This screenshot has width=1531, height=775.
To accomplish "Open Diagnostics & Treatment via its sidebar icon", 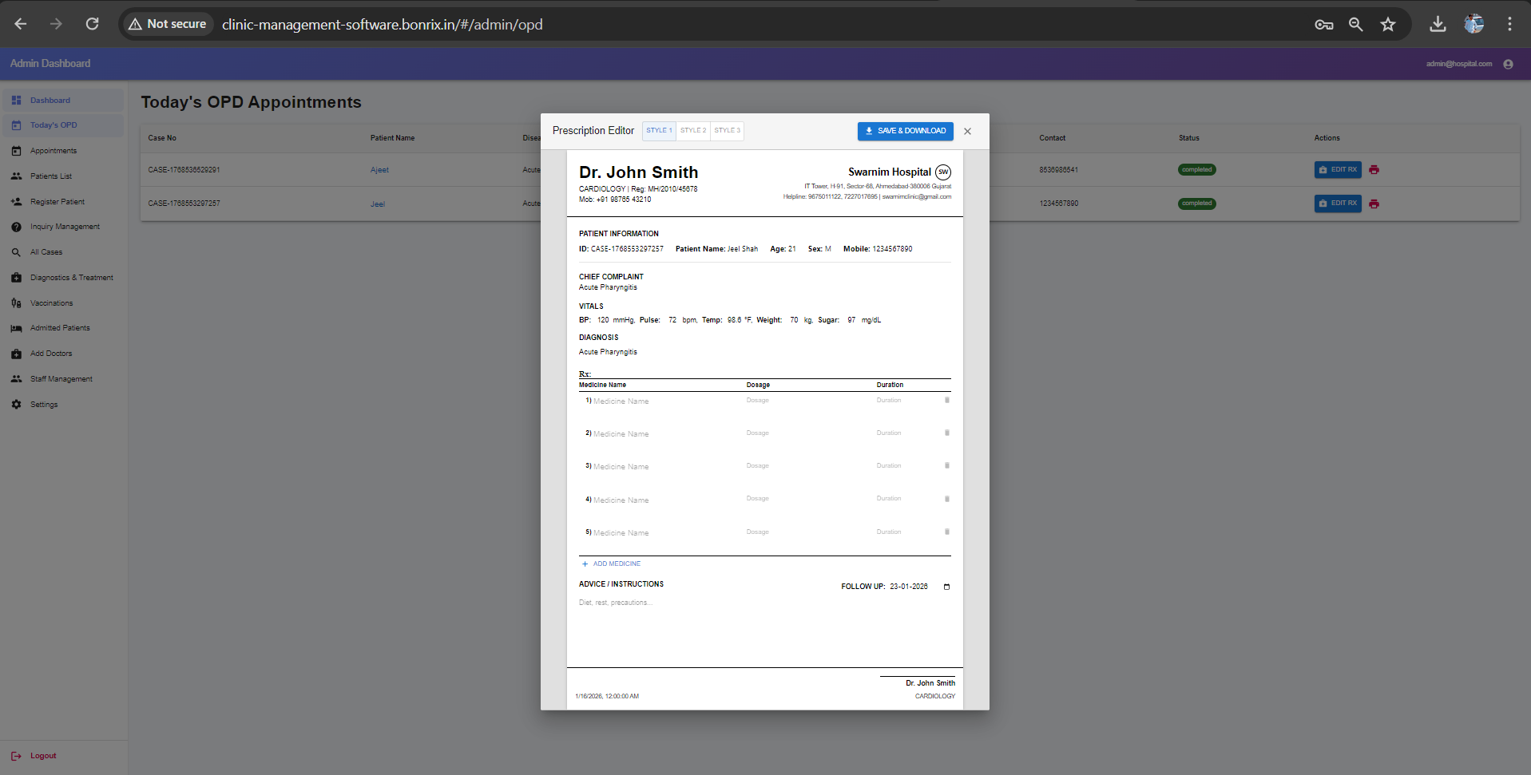I will click(x=15, y=277).
